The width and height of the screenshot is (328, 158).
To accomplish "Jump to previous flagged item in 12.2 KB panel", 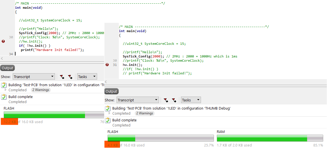I will tap(62, 77).
